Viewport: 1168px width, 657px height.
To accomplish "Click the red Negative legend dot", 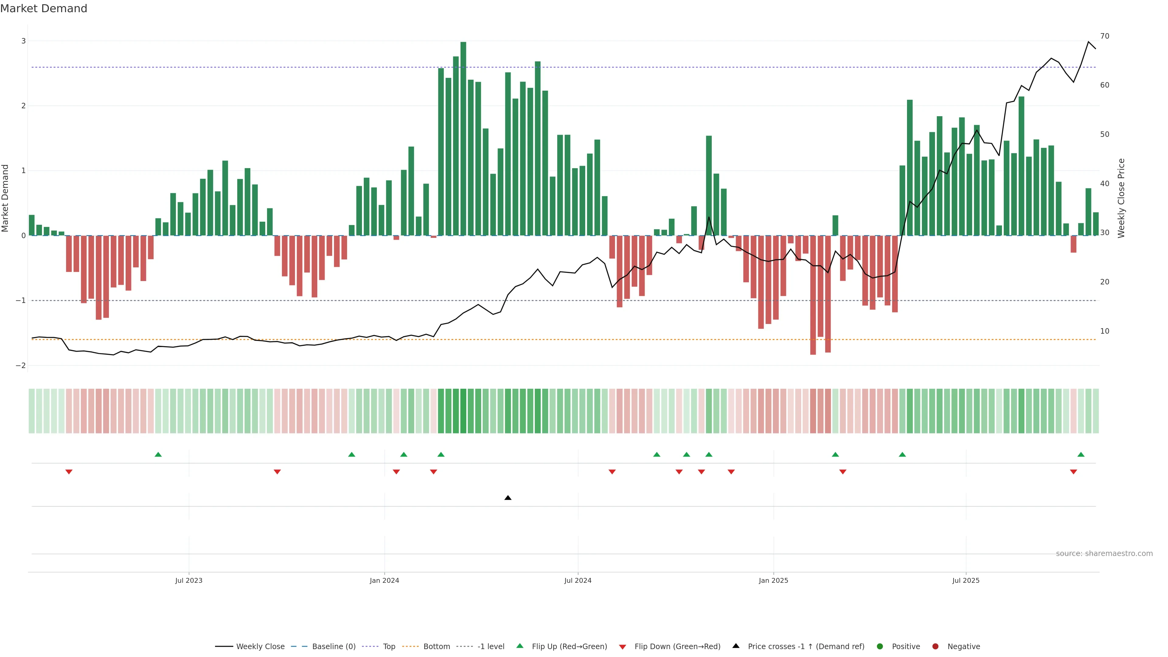I will [x=935, y=647].
